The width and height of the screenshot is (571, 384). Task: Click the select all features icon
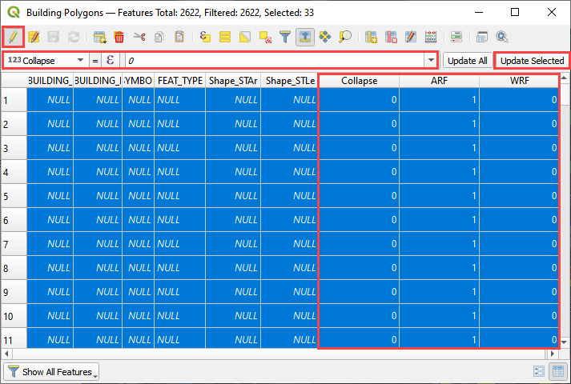pyautogui.click(x=226, y=37)
